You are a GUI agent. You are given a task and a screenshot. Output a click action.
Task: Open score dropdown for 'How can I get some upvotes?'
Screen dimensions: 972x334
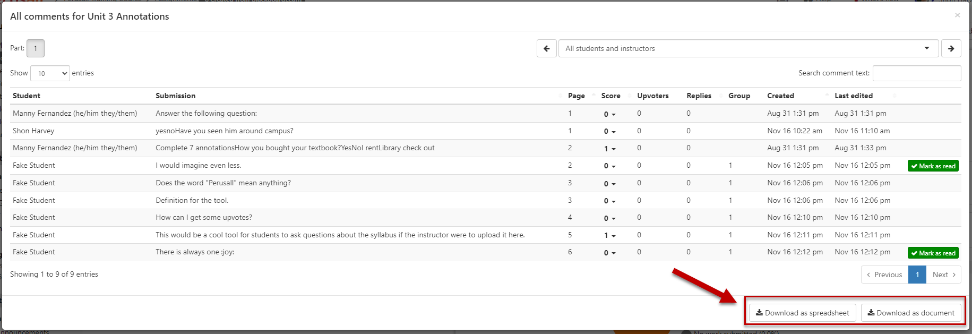[x=609, y=218]
